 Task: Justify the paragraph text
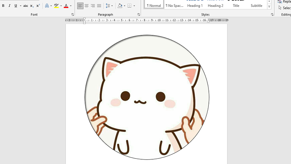point(99,6)
